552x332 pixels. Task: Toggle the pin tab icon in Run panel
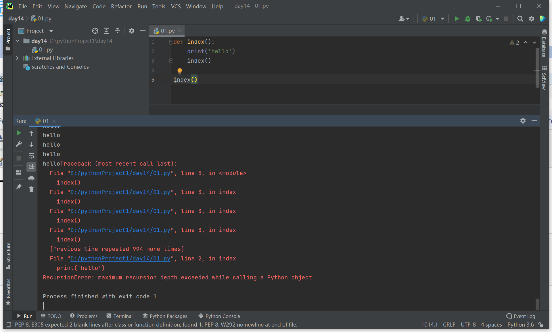(19, 187)
